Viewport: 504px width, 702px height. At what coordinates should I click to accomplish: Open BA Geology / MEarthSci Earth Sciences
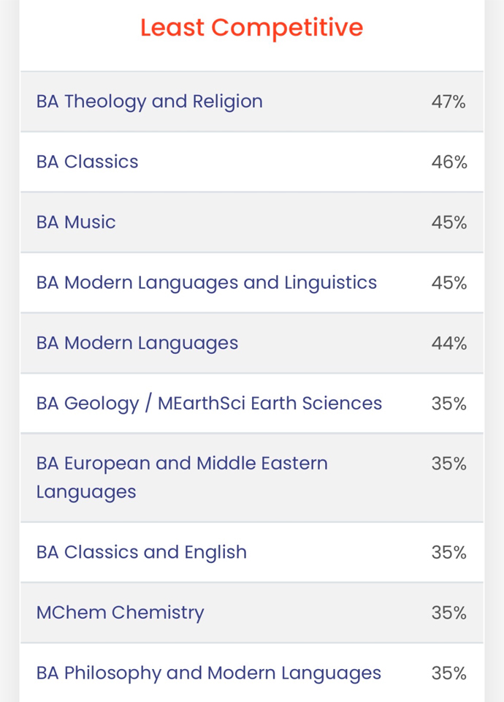[209, 404]
